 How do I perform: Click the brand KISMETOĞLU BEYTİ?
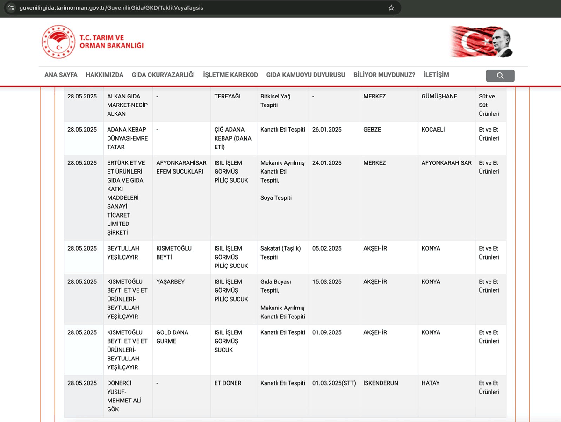[x=174, y=253]
